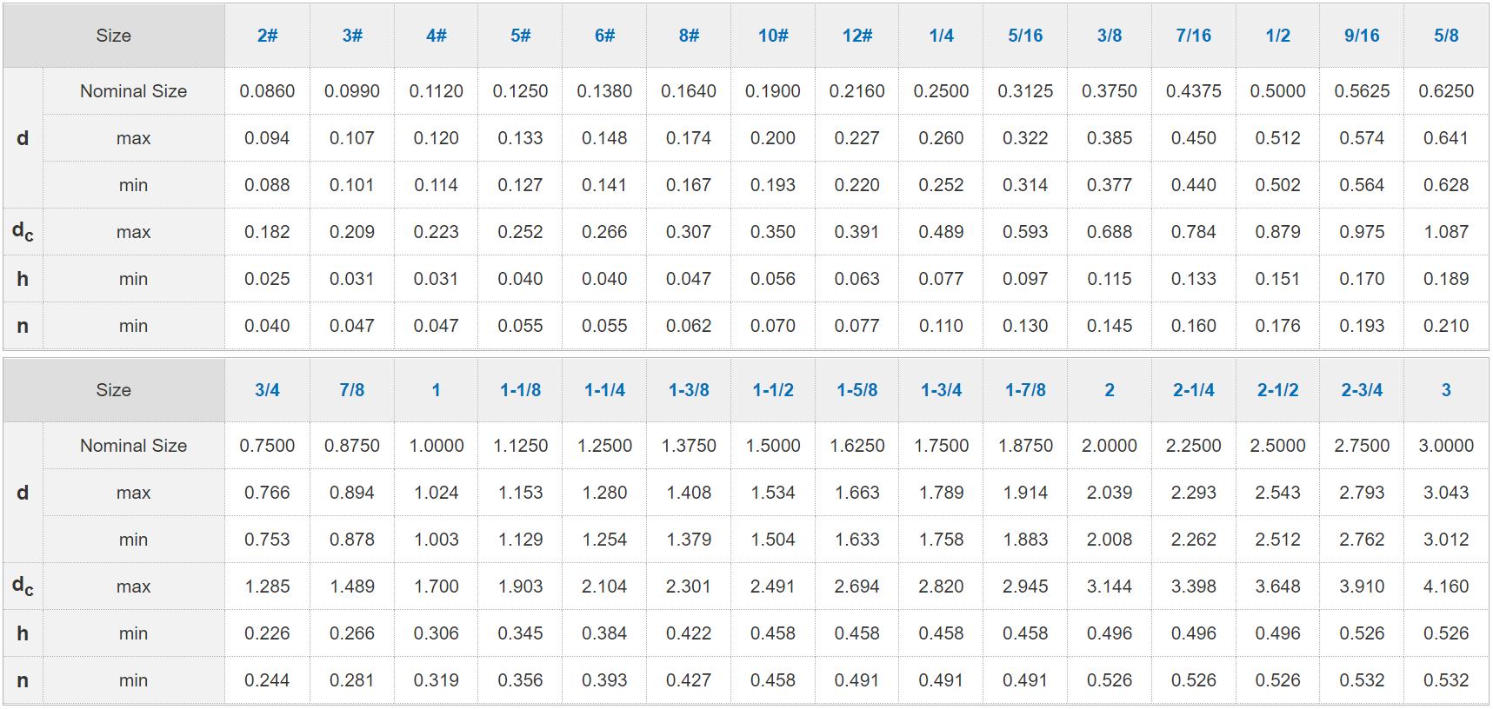Click the 1-7/8 size link
This screenshot has width=1493, height=709.
coord(1025,390)
